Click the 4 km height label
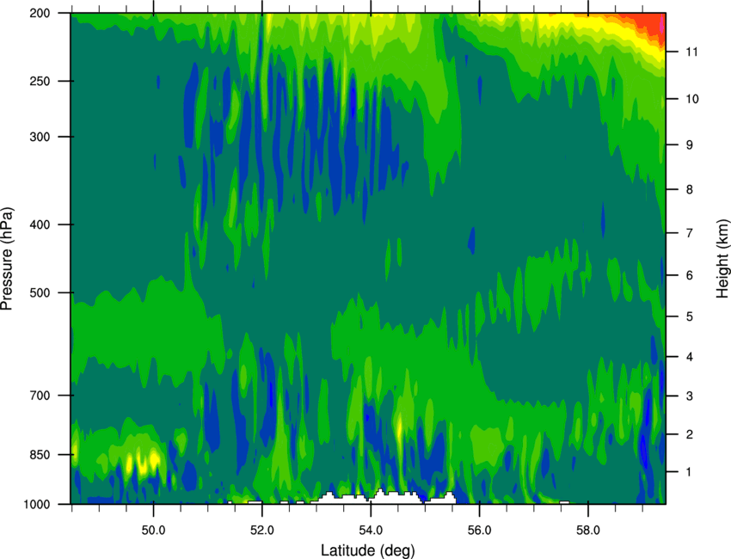Screen dimensions: 731x559 click(x=690, y=357)
